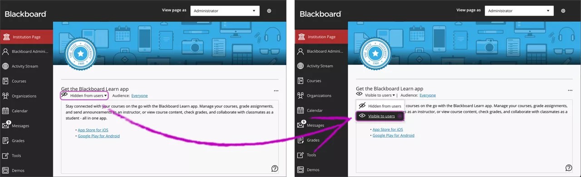581x177 pixels.
Task: Open Courses icon in left panel sidebar
Action: coord(5,81)
